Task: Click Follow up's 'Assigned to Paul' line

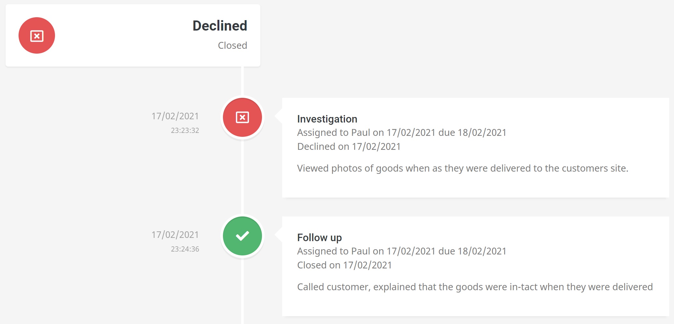Action: (402, 251)
